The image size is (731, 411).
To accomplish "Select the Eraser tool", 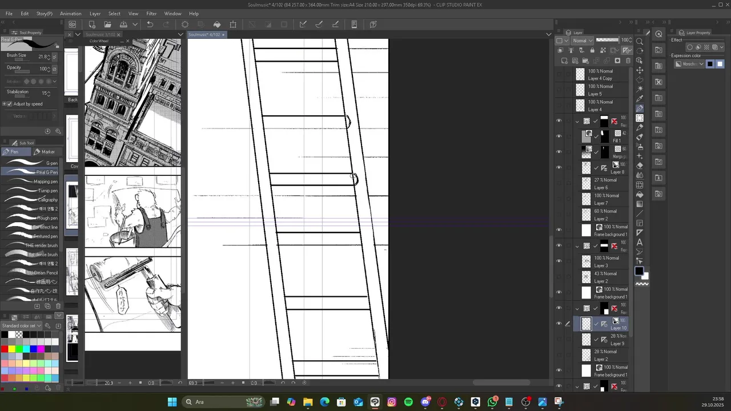I will pyautogui.click(x=640, y=166).
